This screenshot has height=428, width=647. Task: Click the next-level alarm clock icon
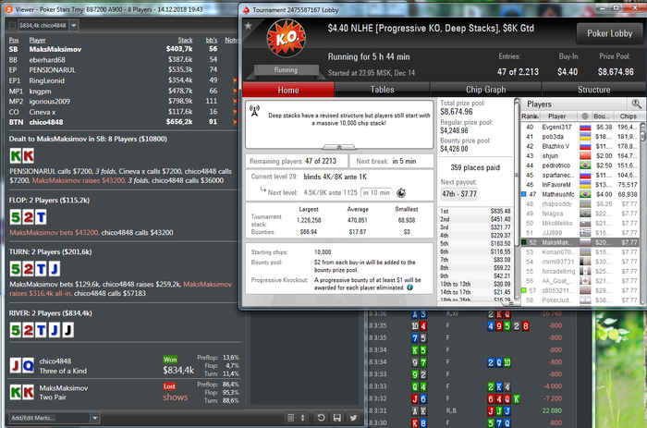click(x=400, y=193)
